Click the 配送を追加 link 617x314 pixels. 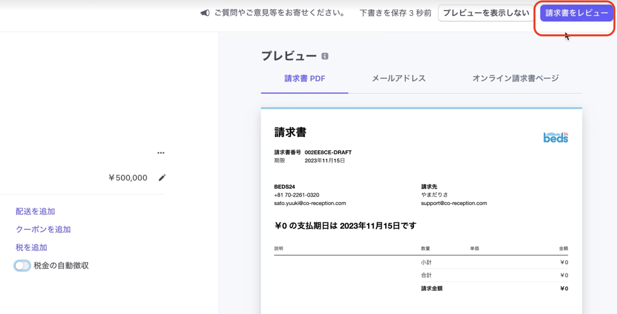[x=35, y=211]
